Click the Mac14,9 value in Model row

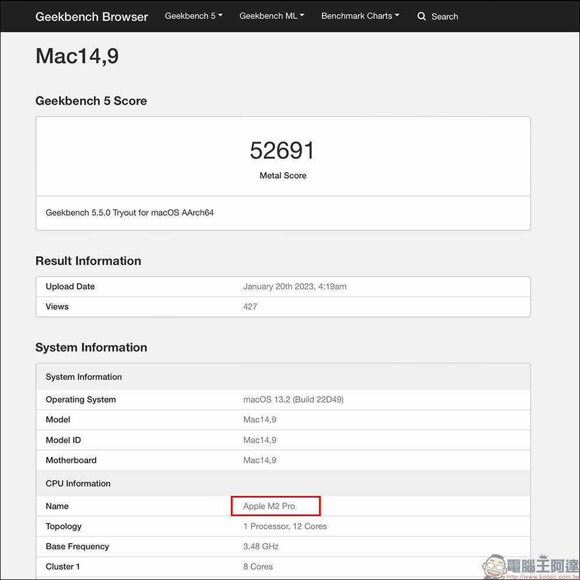point(260,420)
